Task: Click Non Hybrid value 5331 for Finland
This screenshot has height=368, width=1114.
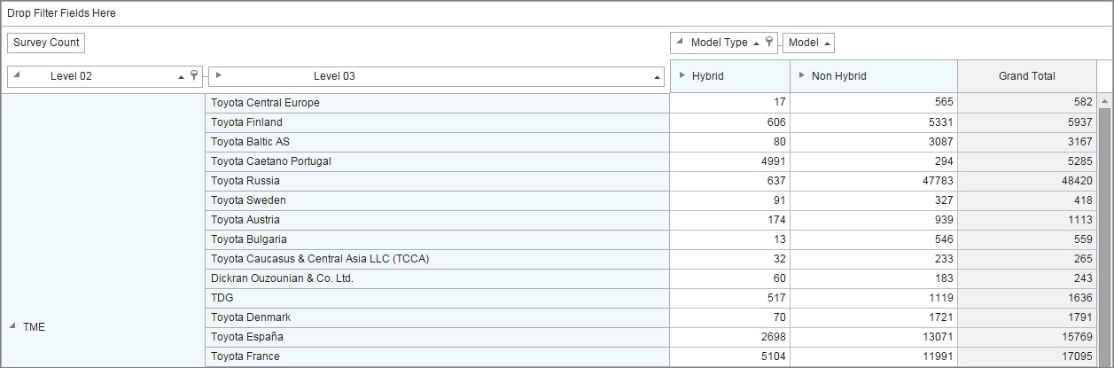Action: (874, 122)
